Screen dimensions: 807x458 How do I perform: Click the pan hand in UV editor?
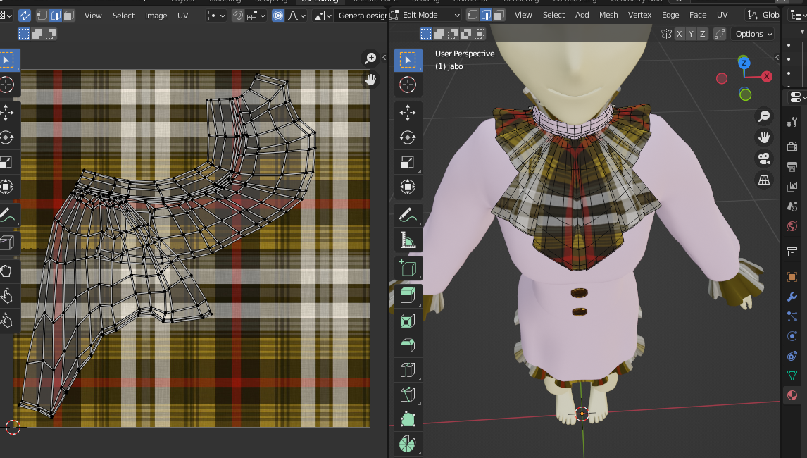[x=370, y=80]
